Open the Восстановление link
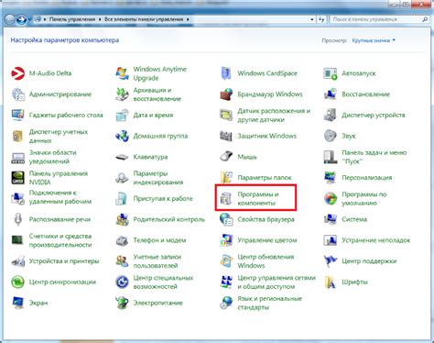The width and height of the screenshot is (434, 343). coord(366,94)
